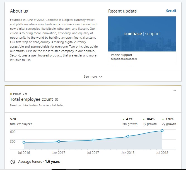Click the Jul 2017 x-axis label
Image resolution: width=186 pixels, height=170 pixels.
[93, 152]
